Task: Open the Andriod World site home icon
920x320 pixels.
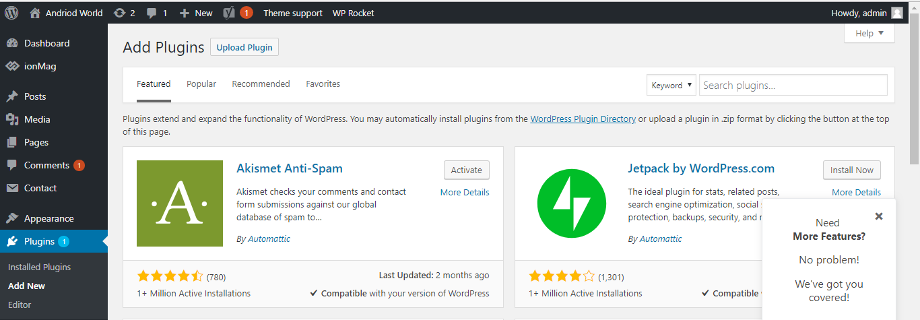Action: [x=35, y=12]
